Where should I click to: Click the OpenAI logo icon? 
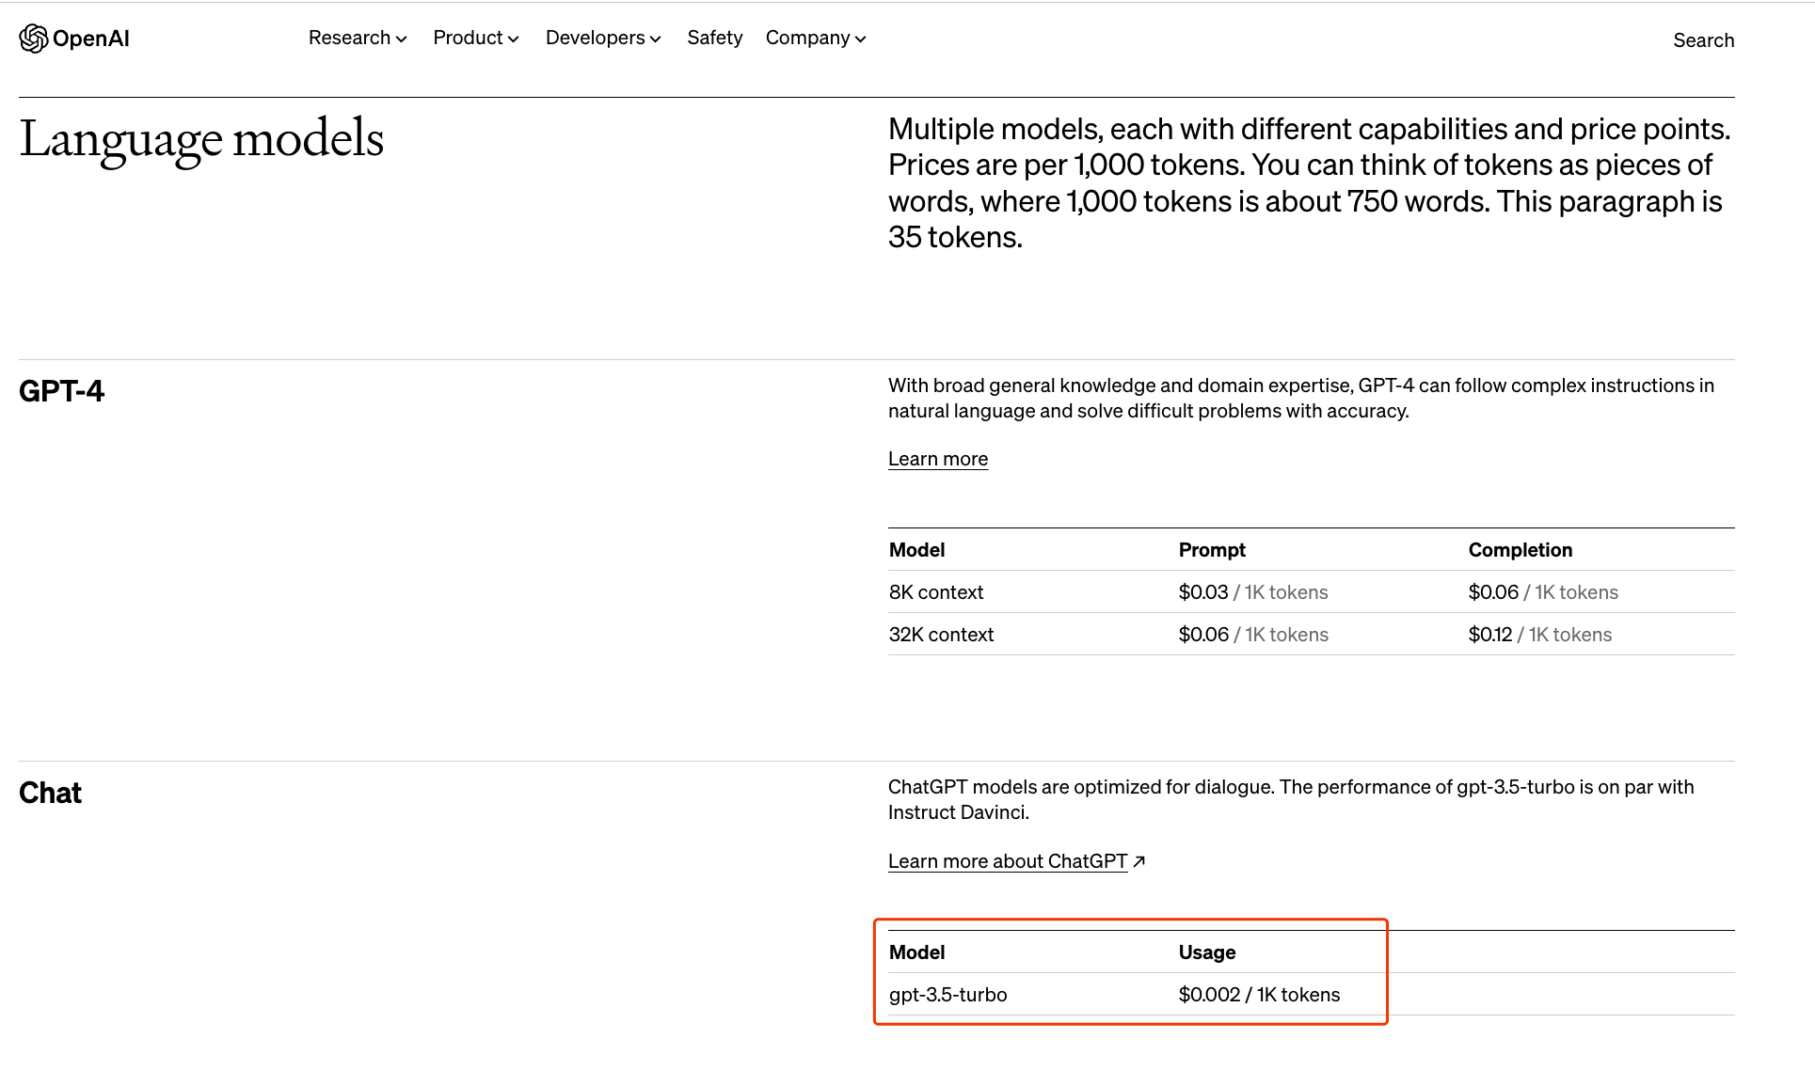tap(33, 39)
